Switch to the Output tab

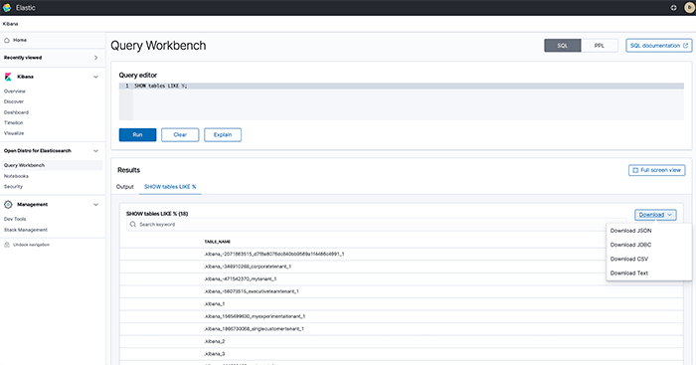click(x=124, y=187)
